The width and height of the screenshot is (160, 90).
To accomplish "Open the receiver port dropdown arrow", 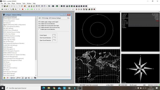I will (x=4, y=9).
